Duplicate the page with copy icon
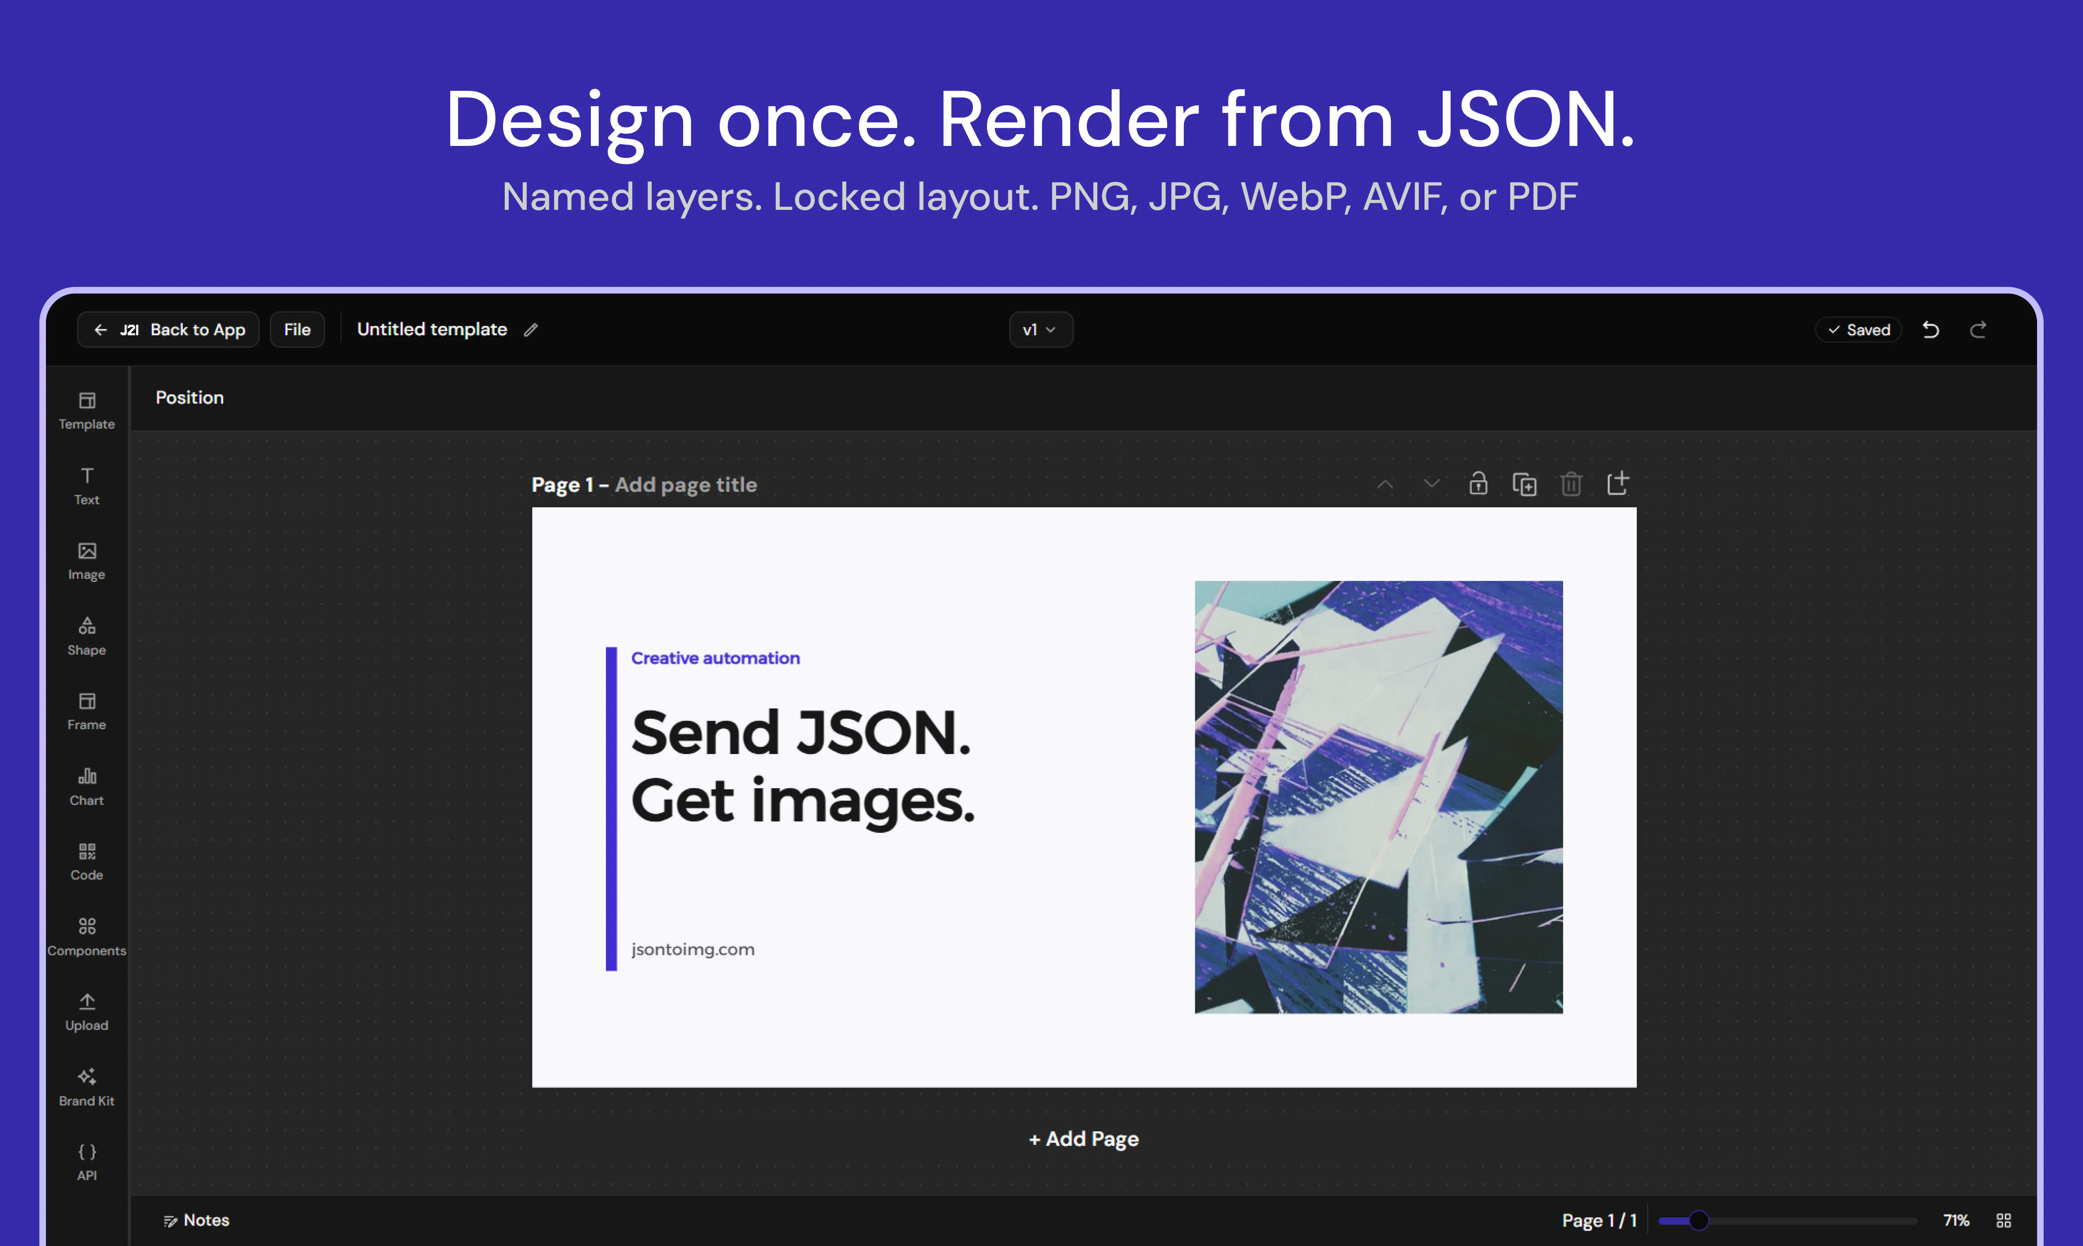2083x1246 pixels. 1525,484
